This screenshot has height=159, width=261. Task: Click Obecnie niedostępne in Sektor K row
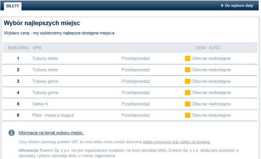point(211,104)
